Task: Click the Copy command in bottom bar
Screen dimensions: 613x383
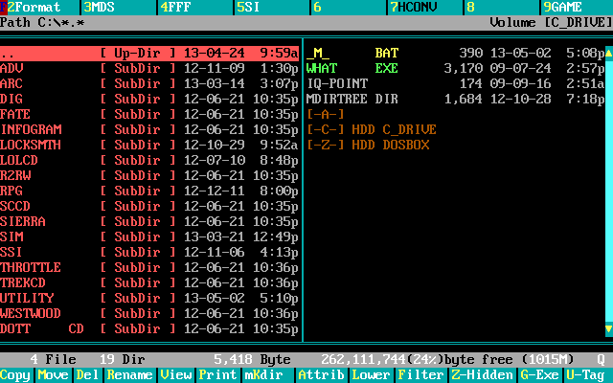Action: (15, 375)
